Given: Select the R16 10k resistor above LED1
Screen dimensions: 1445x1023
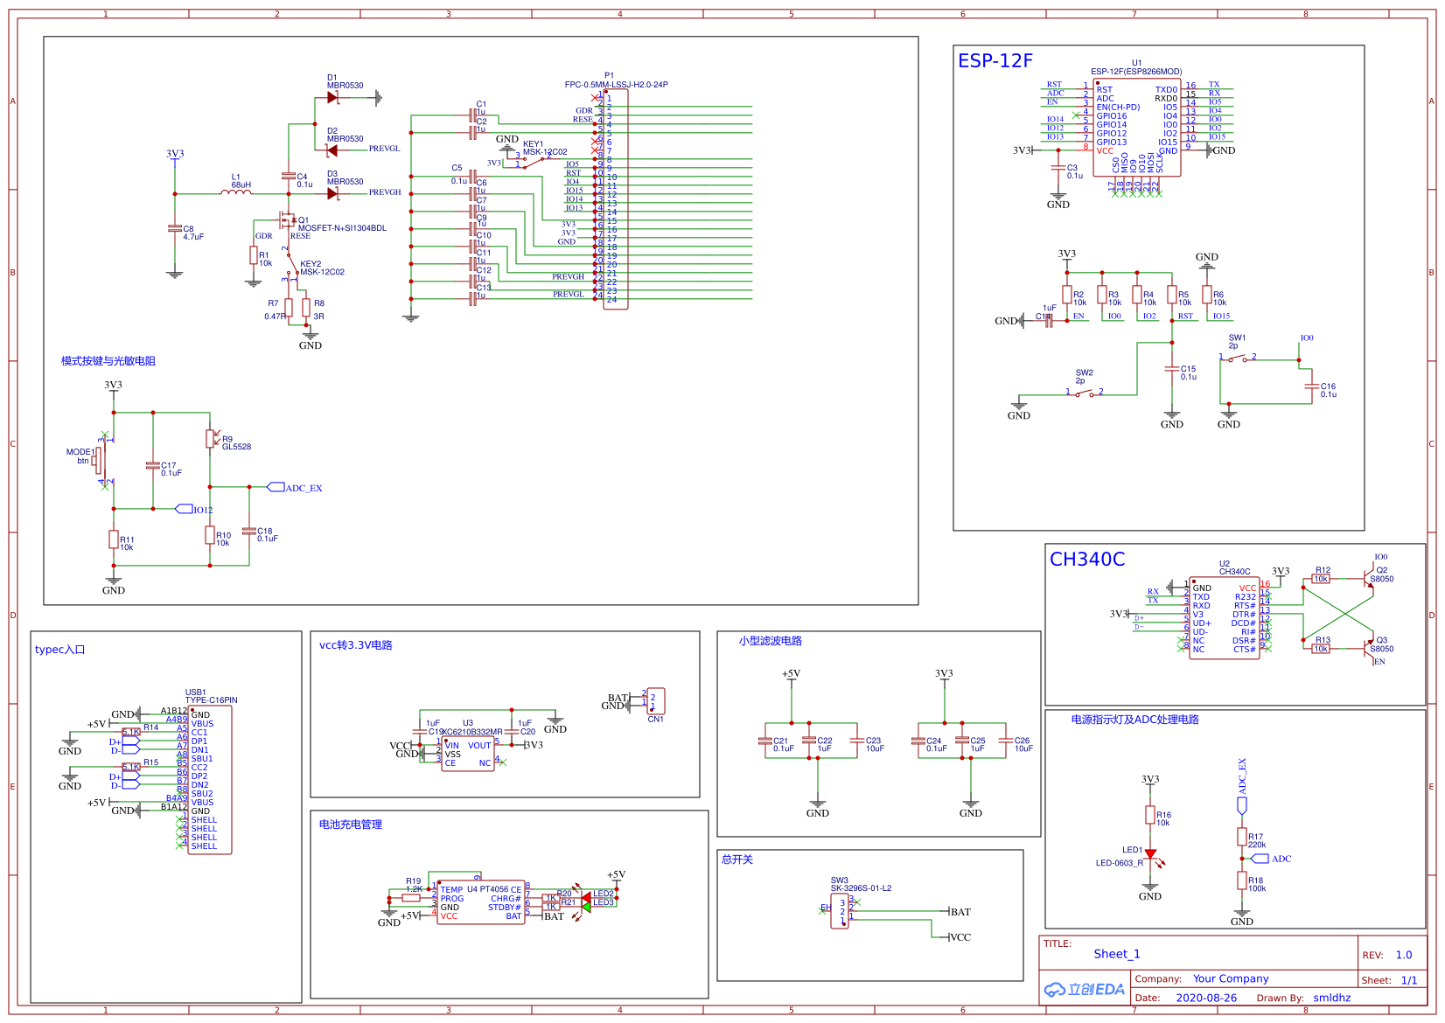Looking at the screenshot, I should (1150, 815).
